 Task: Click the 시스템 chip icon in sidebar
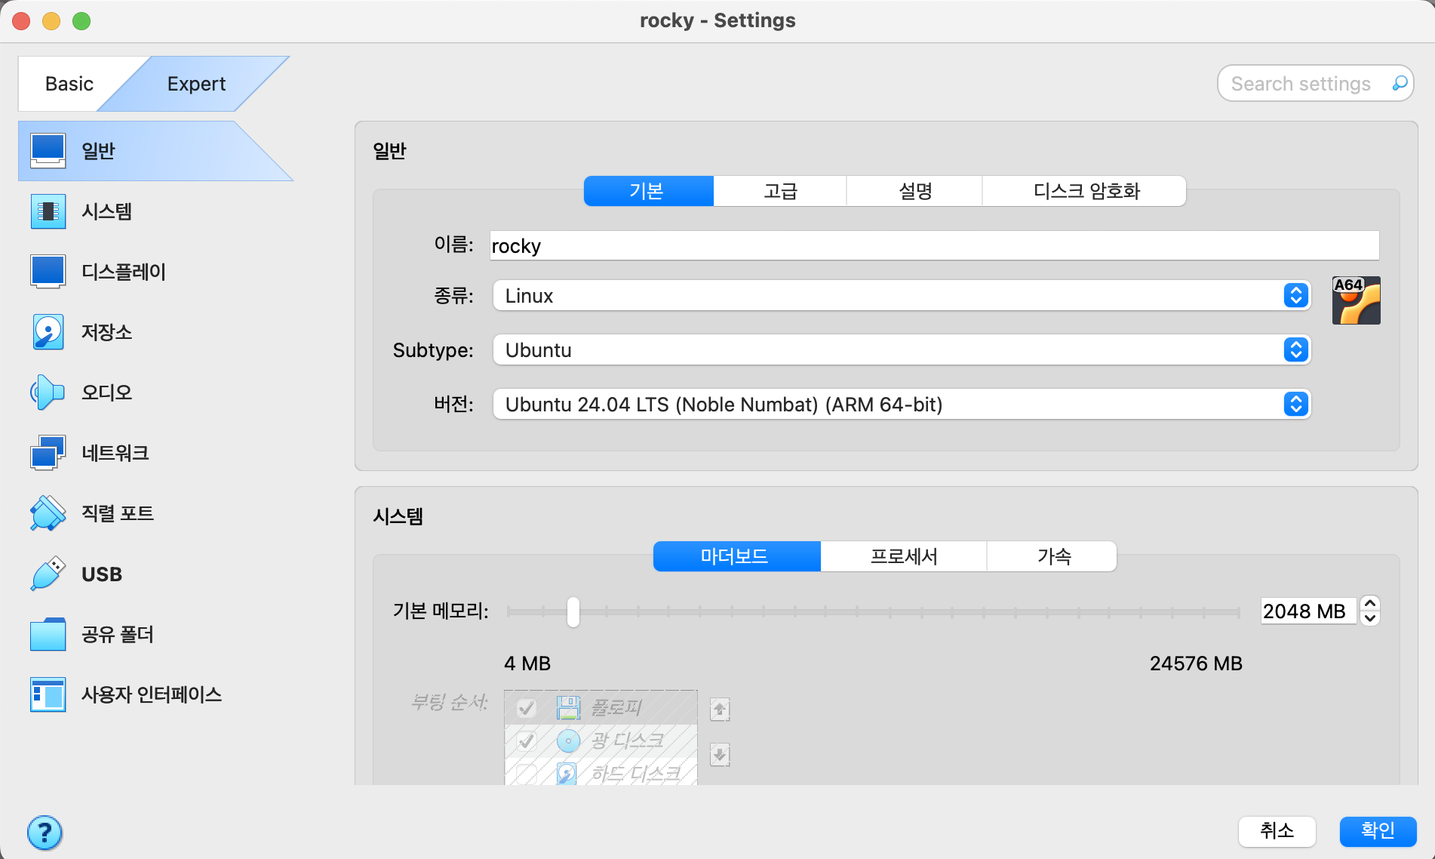[x=48, y=211]
